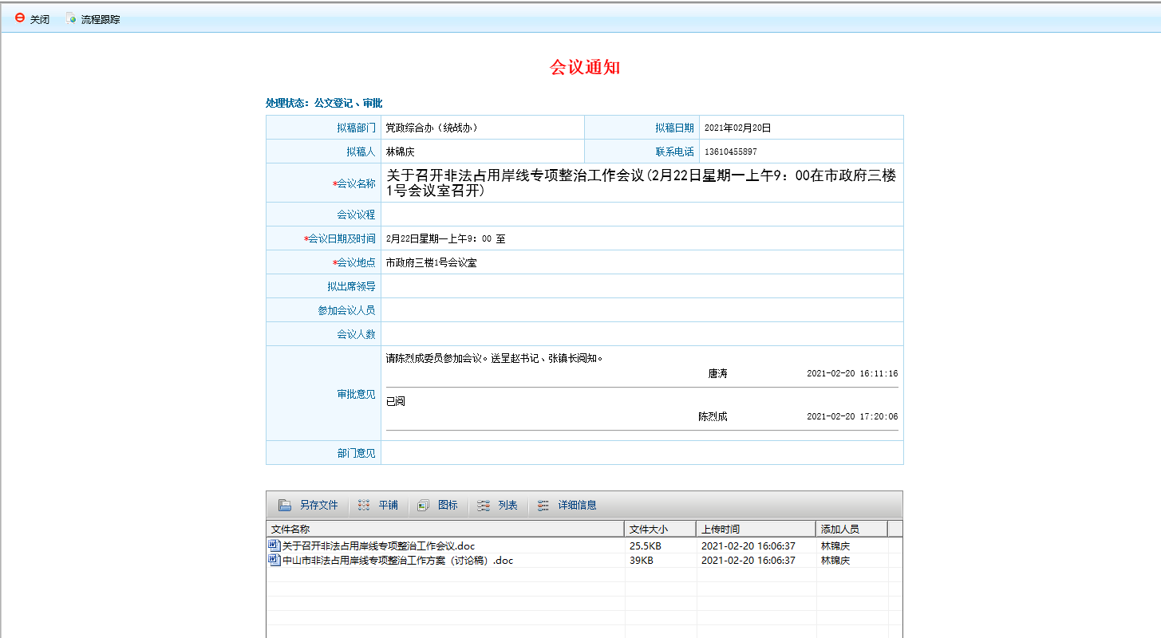This screenshot has height=638, width=1161.
Task: Click approver name 陈烈成
Action: [x=713, y=416]
